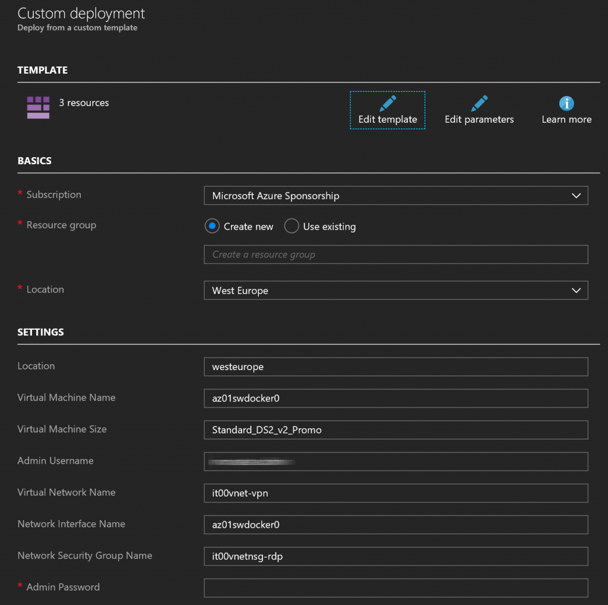Click the Resource group label
This screenshot has width=608, height=605.
[61, 225]
